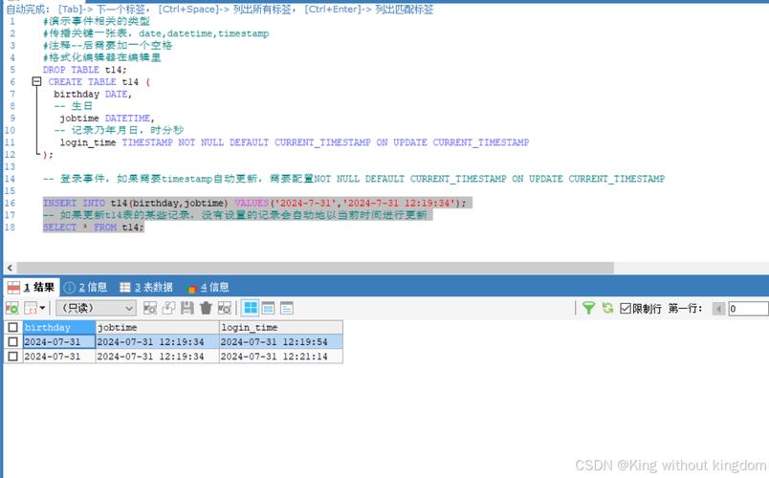This screenshot has width=769, height=478.
Task: Select login_time cell 2024-07-31 12:19:54
Action: click(281, 341)
